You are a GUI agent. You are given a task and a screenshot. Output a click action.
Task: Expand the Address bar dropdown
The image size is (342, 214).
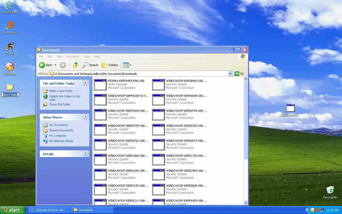pyautogui.click(x=230, y=74)
